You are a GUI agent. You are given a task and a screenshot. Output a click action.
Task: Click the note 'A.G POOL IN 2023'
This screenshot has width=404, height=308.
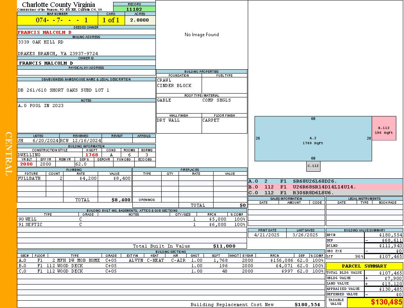(x=41, y=105)
